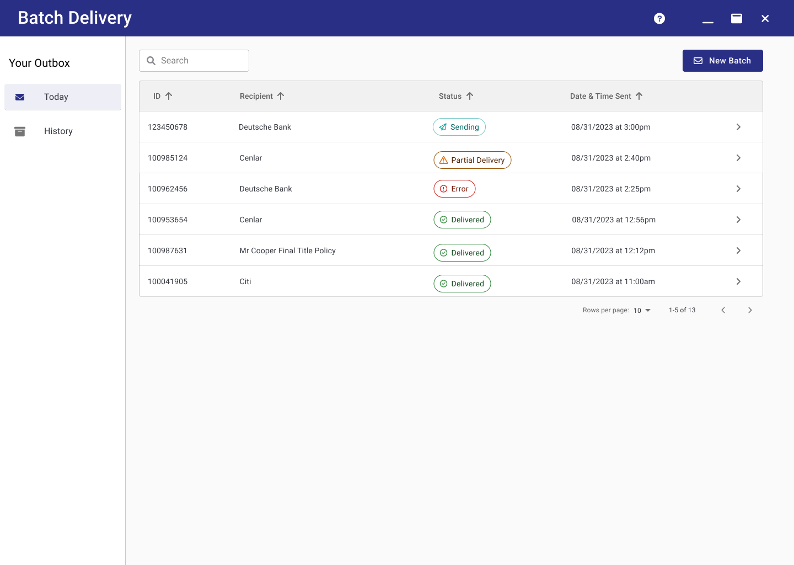
Task: Open details chevron for batch 100041905
Action: 738,281
